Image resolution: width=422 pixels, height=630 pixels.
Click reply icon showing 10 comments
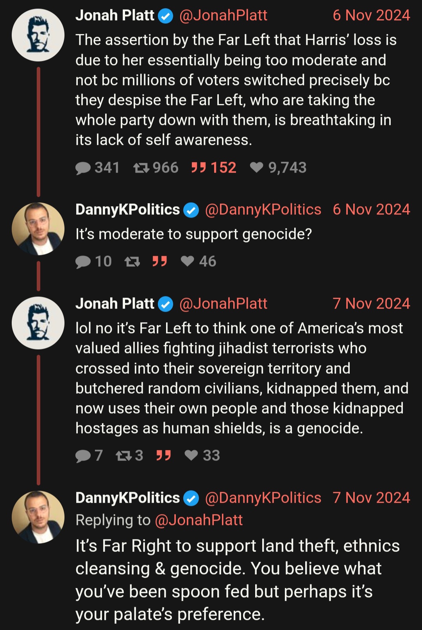[x=83, y=262]
